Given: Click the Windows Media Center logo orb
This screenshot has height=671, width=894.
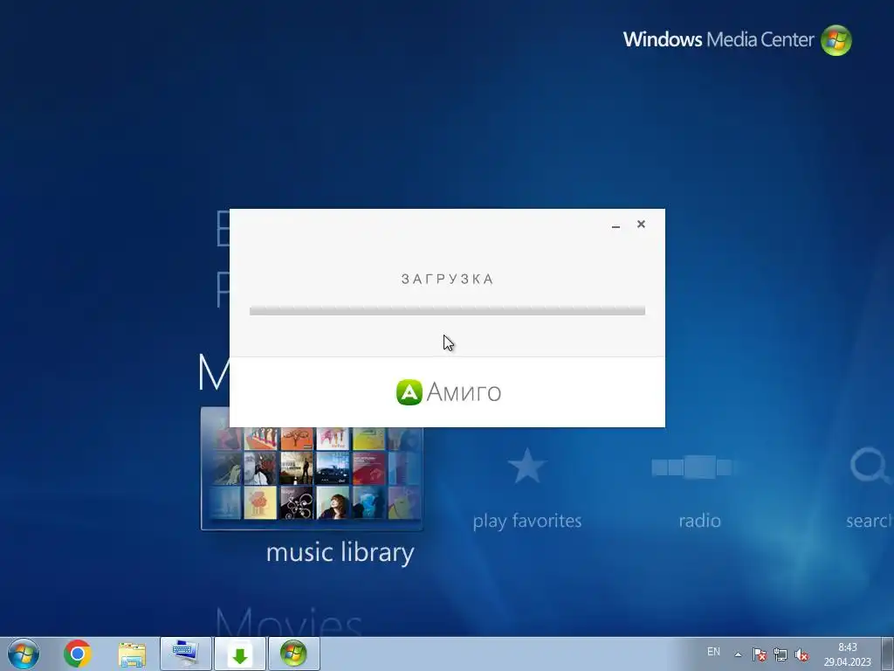Looking at the screenshot, I should click(x=836, y=40).
